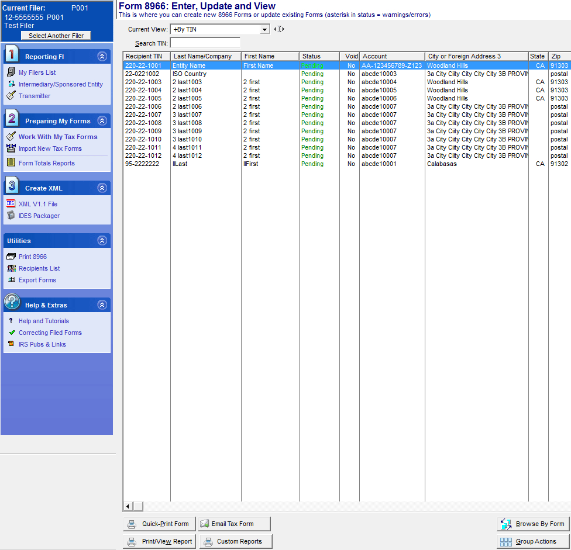
Task: Click the Search TIN input field
Action: 205,43
